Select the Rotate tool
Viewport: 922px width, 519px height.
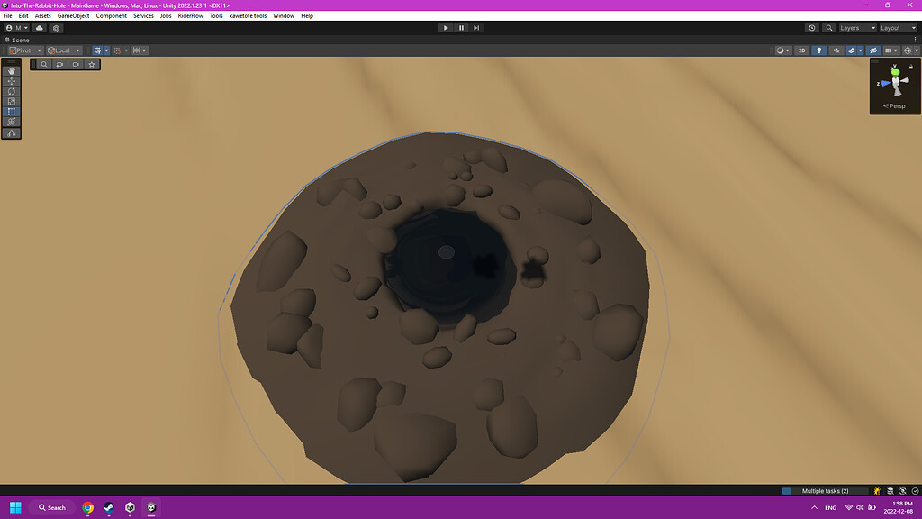click(12, 90)
